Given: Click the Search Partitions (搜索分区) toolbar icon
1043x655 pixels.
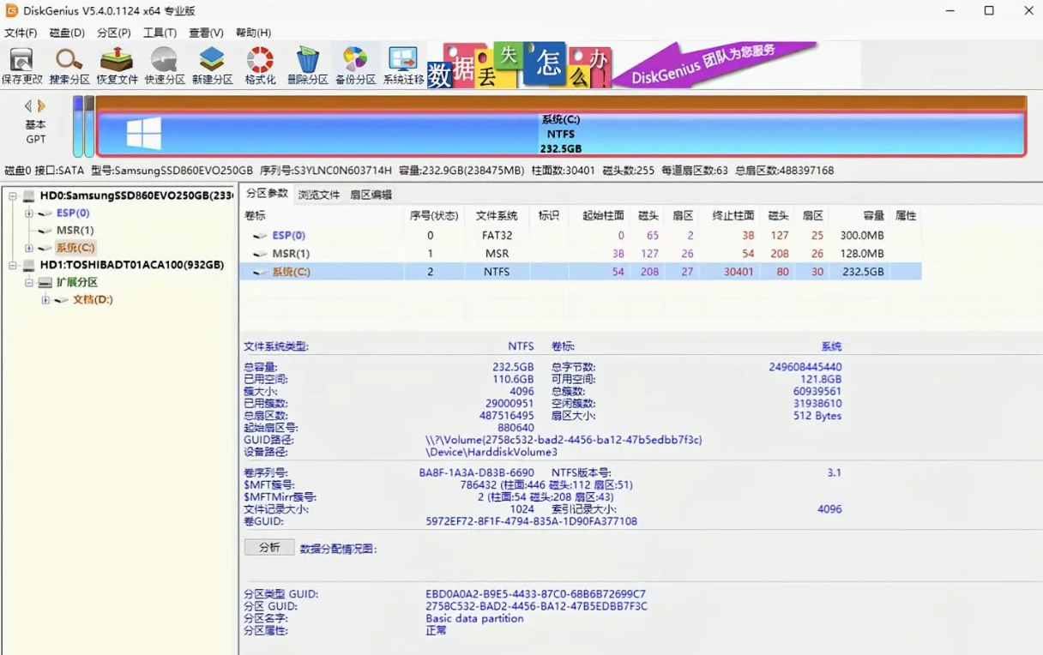Looking at the screenshot, I should click(69, 66).
